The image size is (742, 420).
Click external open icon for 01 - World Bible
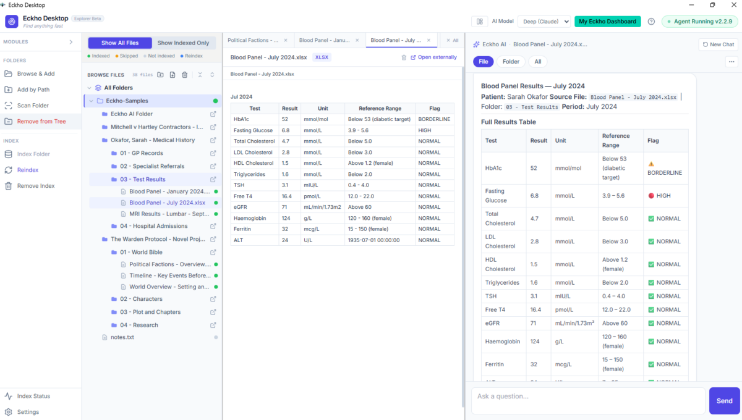(213, 252)
